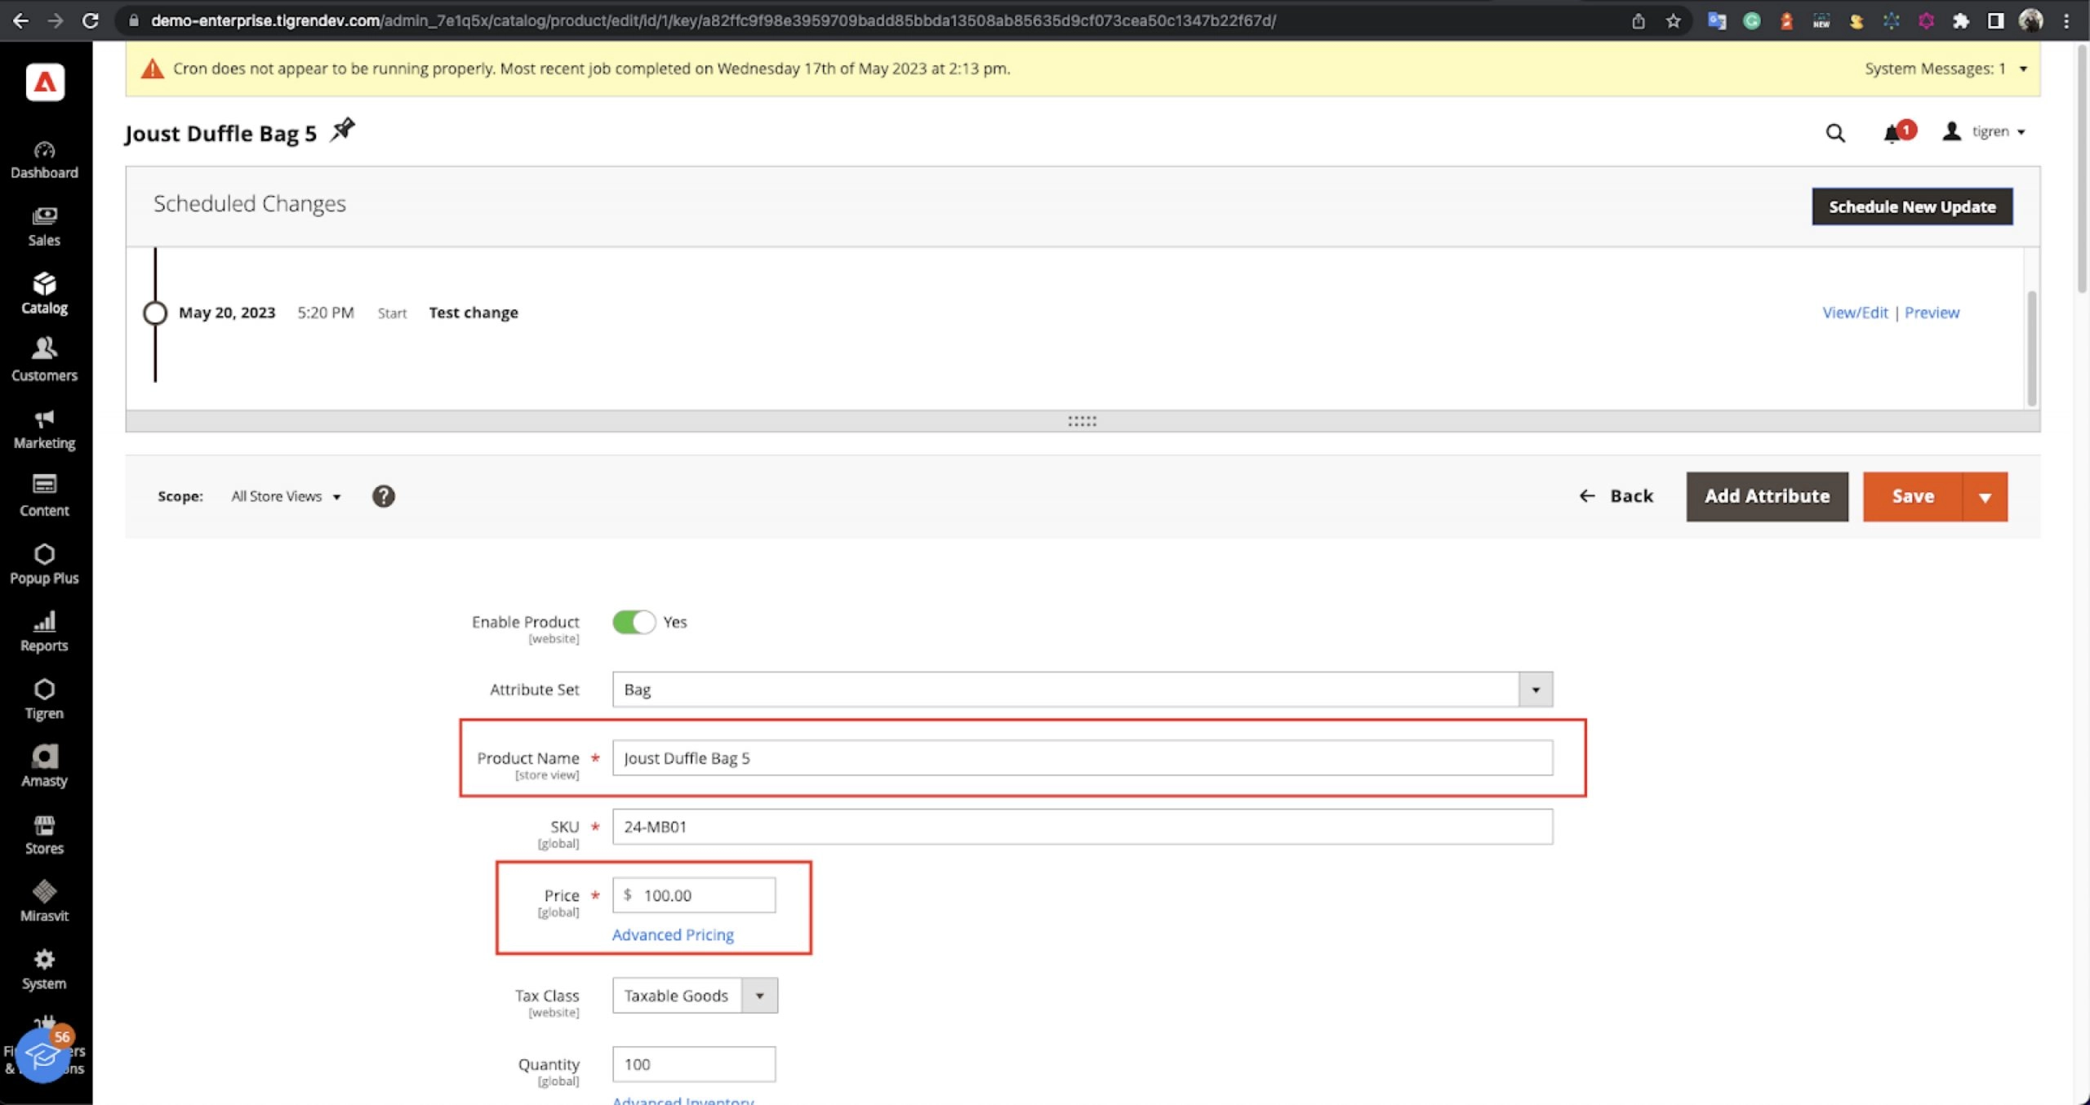Click May 20 2023 Test change timeline marker
The height and width of the screenshot is (1105, 2090).
[155, 313]
